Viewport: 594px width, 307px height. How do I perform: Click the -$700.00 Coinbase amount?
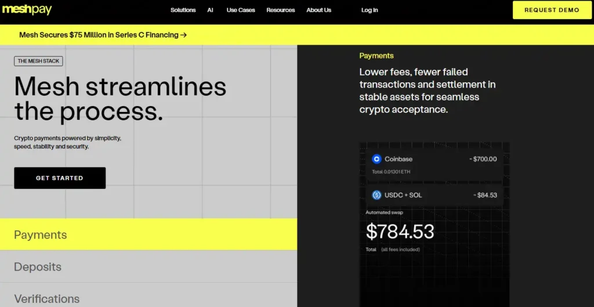tap(483, 159)
